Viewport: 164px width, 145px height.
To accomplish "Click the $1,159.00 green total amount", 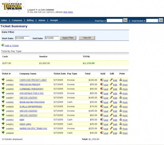I will tap(89, 63).
